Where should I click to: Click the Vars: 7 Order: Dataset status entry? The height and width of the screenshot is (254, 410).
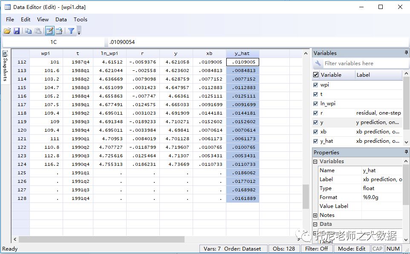click(233, 249)
